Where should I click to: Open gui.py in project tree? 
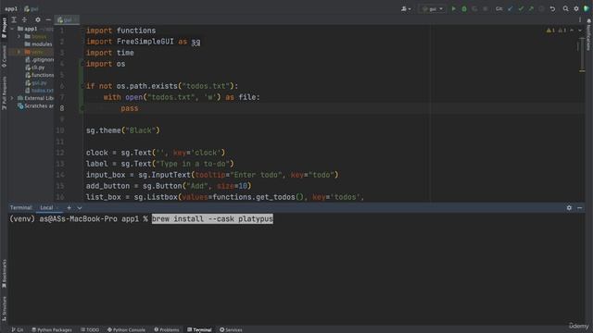pos(36,82)
